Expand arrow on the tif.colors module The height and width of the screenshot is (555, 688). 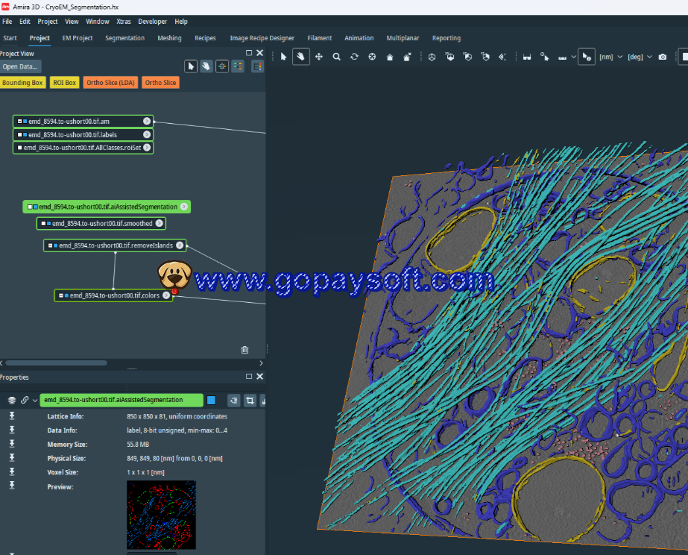(167, 295)
